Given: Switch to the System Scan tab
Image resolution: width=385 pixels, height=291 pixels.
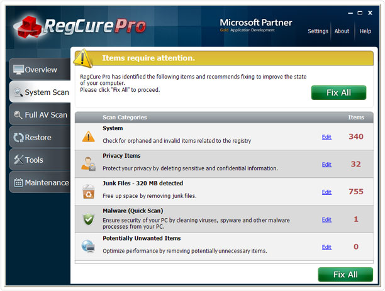Looking at the screenshot, I should (x=40, y=92).
